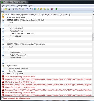This screenshot has height=101, width=94.
Task: Redo the last undone action
Action: click(30, 9)
